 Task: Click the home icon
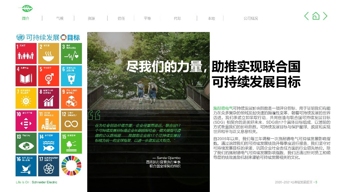pos(316,16)
